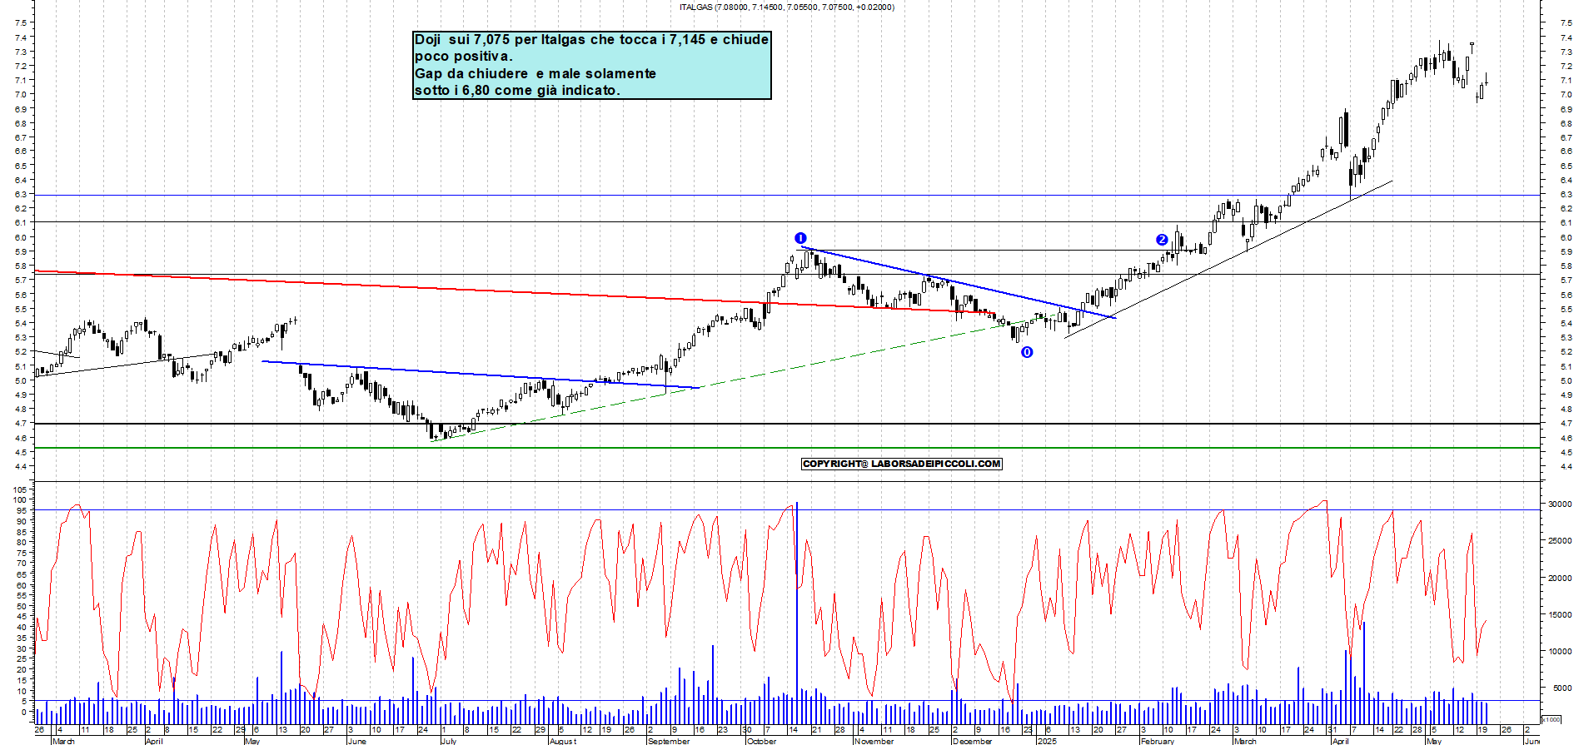Click the 'August' month label on time axis
The image size is (1574, 745).
pos(563,741)
